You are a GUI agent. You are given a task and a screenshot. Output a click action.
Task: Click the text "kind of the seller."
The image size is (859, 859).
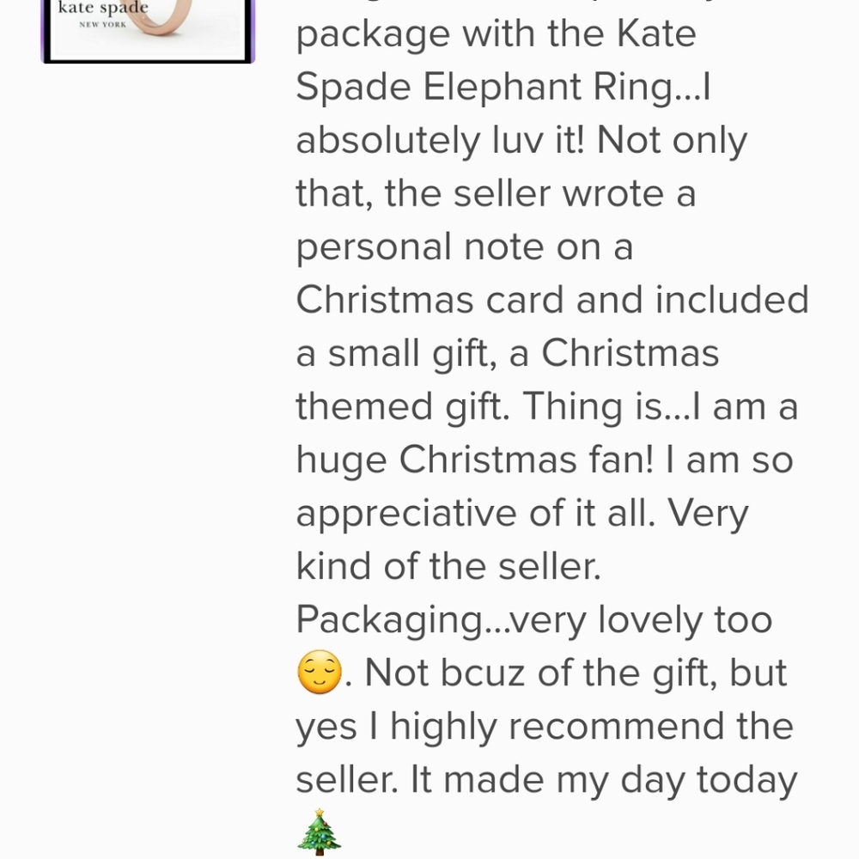pos(448,567)
